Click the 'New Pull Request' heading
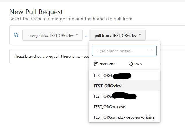Image resolution: width=185 pixels, height=129 pixels. [36, 12]
